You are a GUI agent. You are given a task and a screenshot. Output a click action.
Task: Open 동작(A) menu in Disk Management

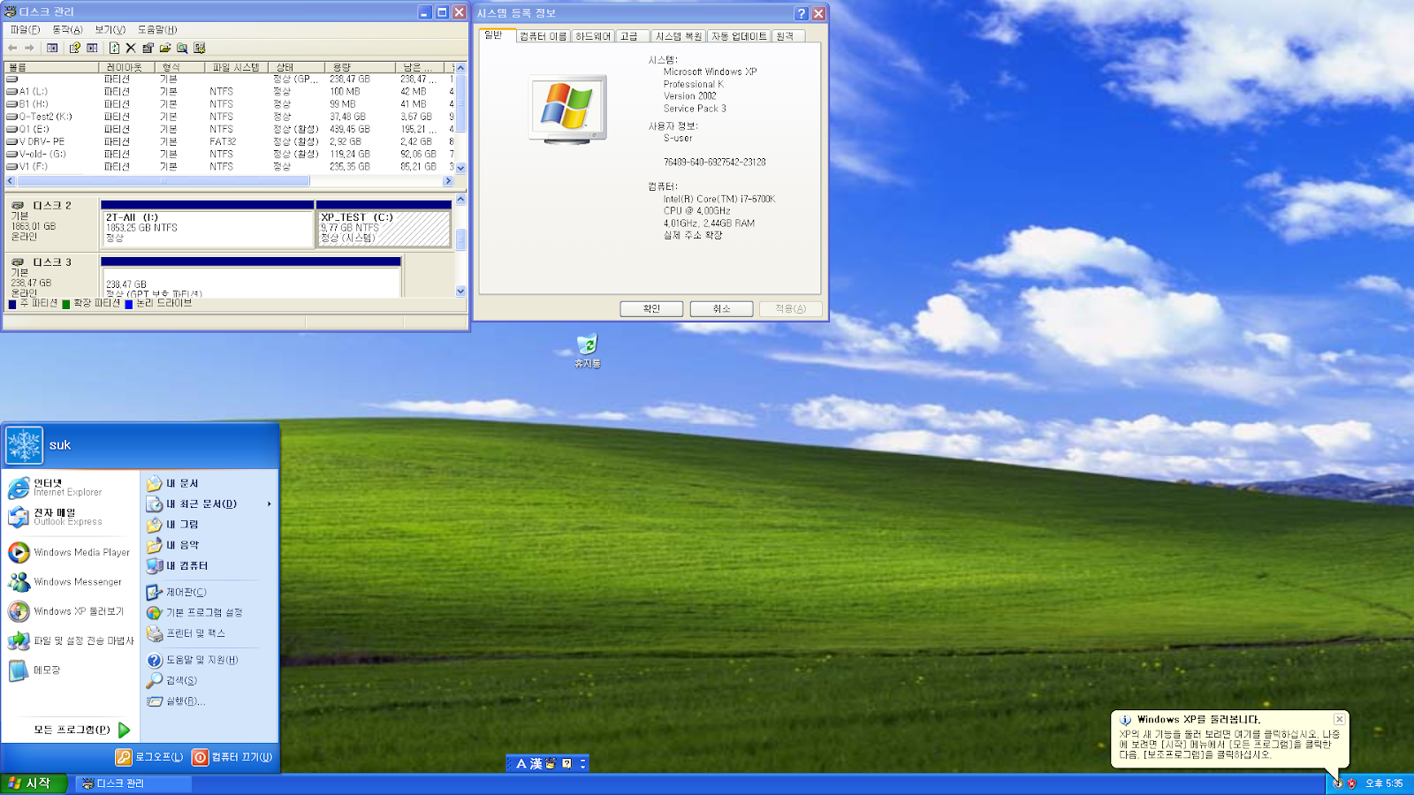click(67, 29)
